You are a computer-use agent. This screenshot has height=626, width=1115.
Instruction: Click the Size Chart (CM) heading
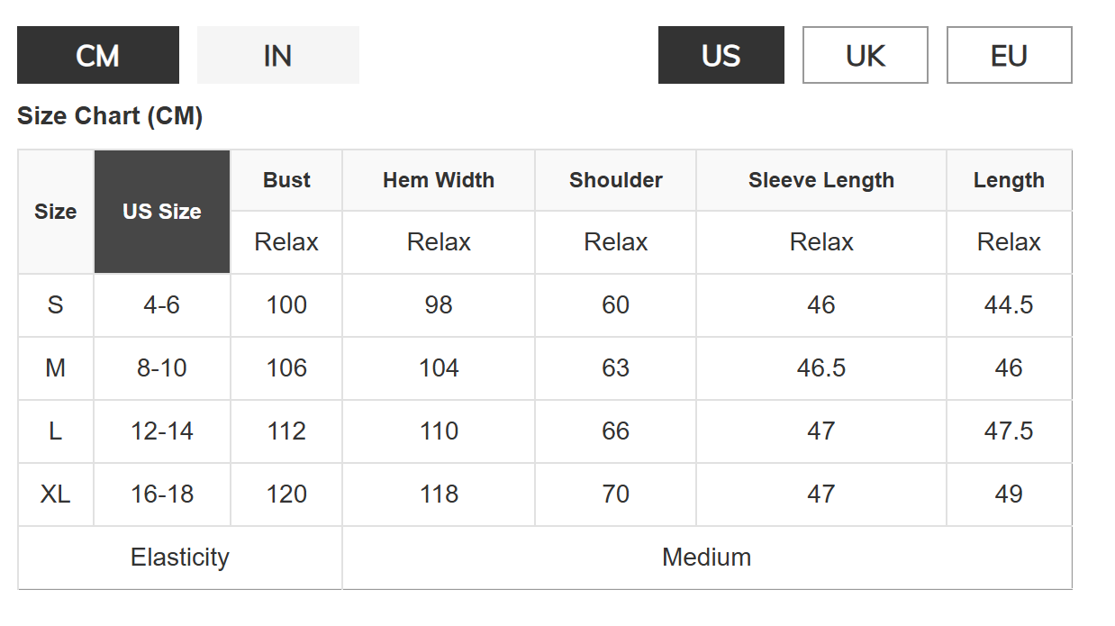click(110, 116)
